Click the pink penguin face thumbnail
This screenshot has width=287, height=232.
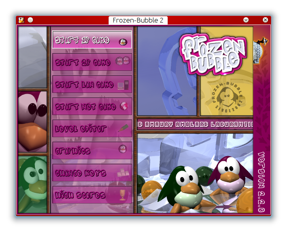point(33,122)
